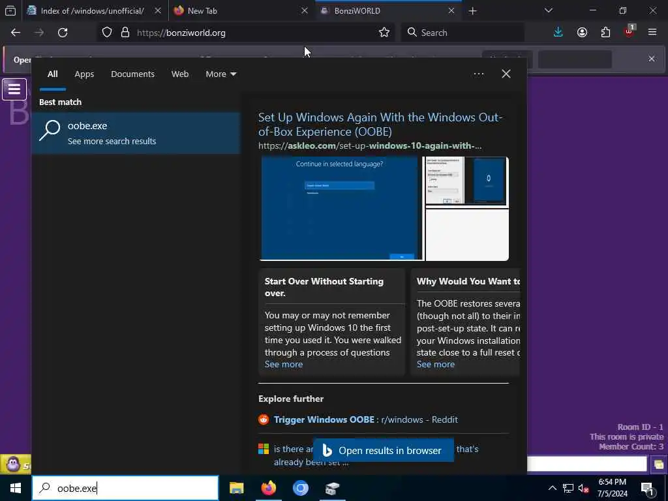
Task: Click the BonziWORLD Bonzi avatar icon
Action: tap(13, 464)
